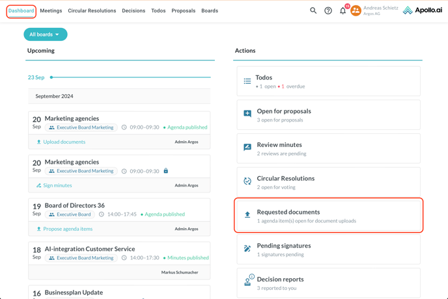Screen dimensions: 448x299
Task: Select the 23 Sep timeline marker
Action: 51,77
